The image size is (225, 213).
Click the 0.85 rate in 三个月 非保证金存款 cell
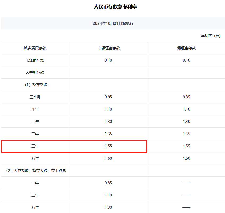pos(108,97)
